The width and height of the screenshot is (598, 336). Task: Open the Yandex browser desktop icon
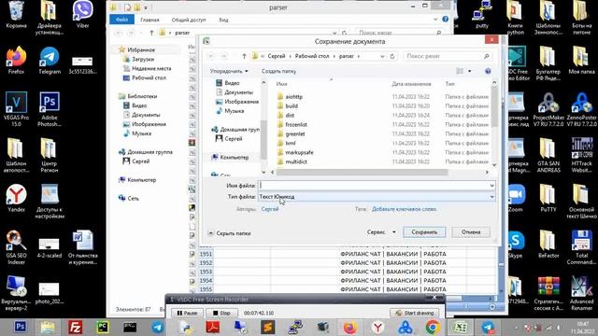pyautogui.click(x=16, y=198)
